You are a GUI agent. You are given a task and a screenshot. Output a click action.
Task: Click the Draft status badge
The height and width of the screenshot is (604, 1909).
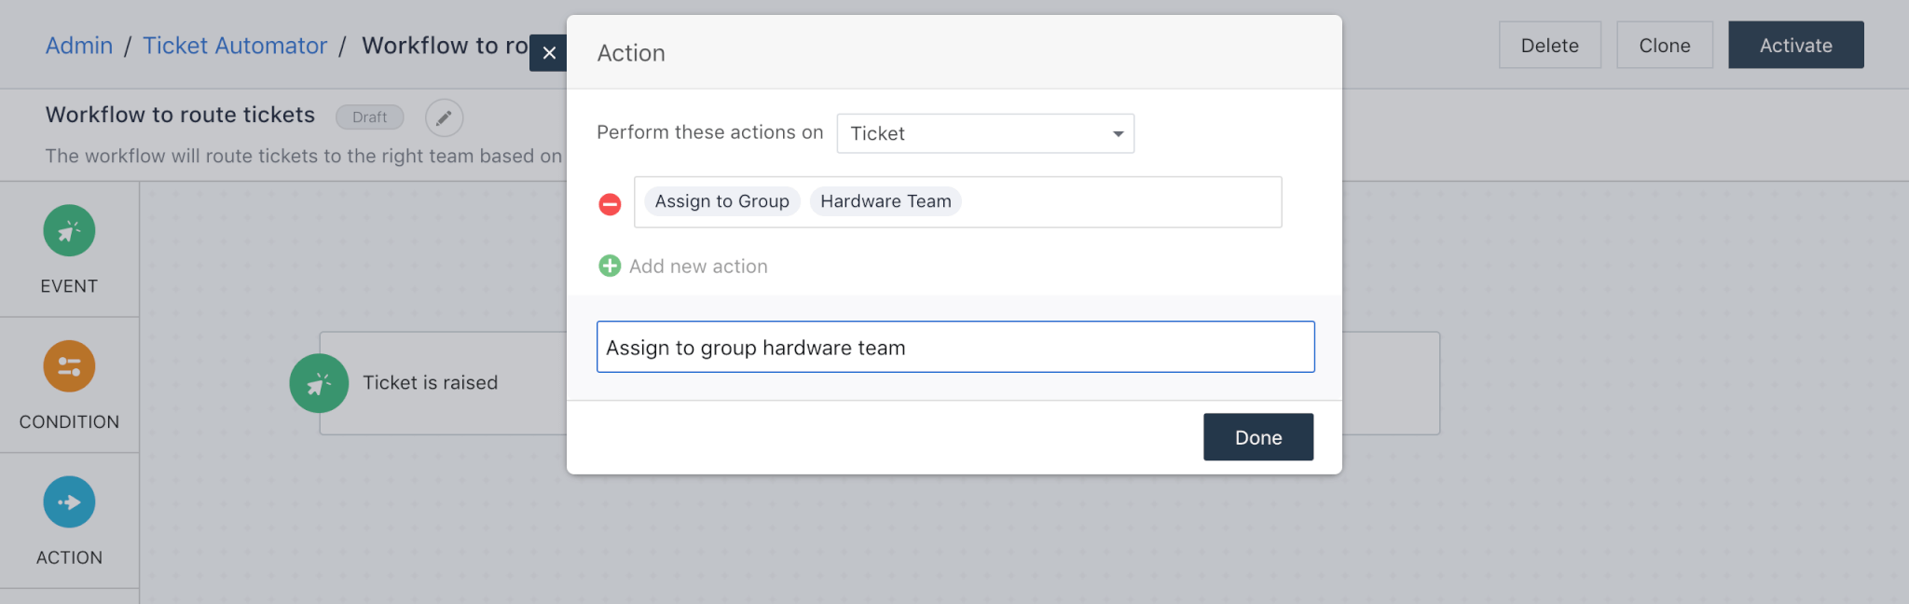(x=369, y=117)
